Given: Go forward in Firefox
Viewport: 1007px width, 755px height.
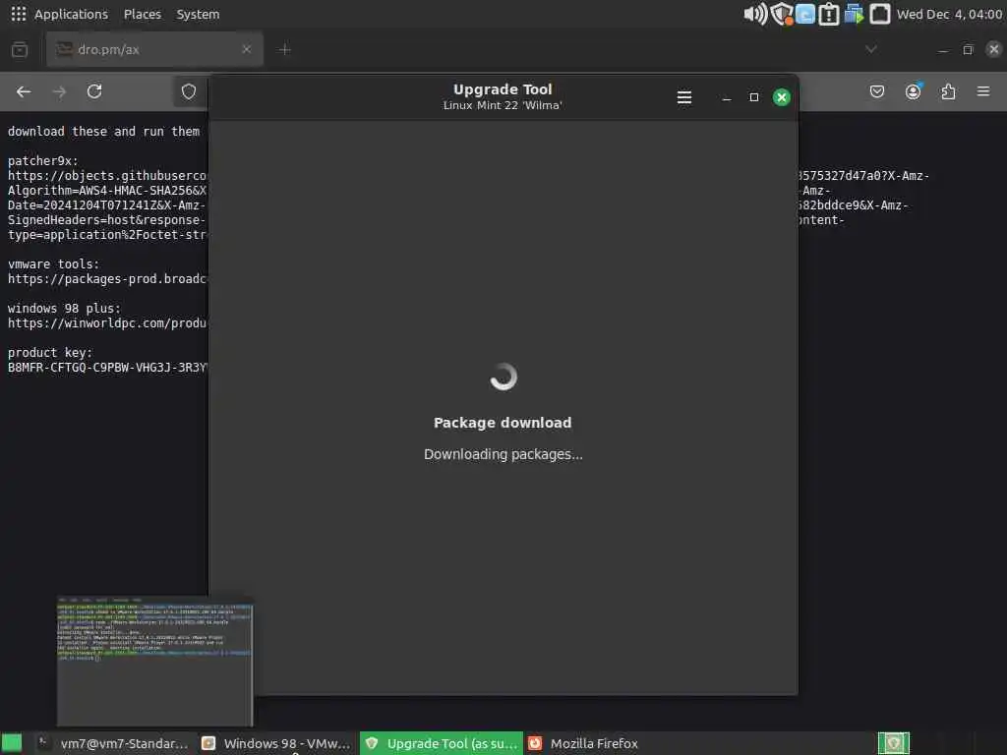Looking at the screenshot, I should point(59,91).
